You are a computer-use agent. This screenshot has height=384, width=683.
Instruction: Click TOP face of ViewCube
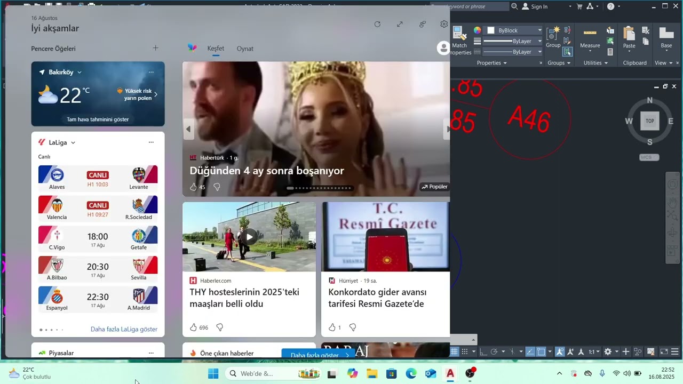650,121
